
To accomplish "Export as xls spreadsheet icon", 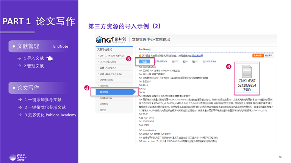I will (x=185, y=62).
